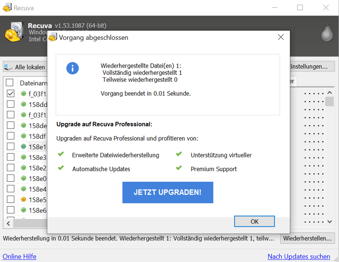Click the orange status dot of 158e5
The height and width of the screenshot is (262, 339).
(x=23, y=199)
